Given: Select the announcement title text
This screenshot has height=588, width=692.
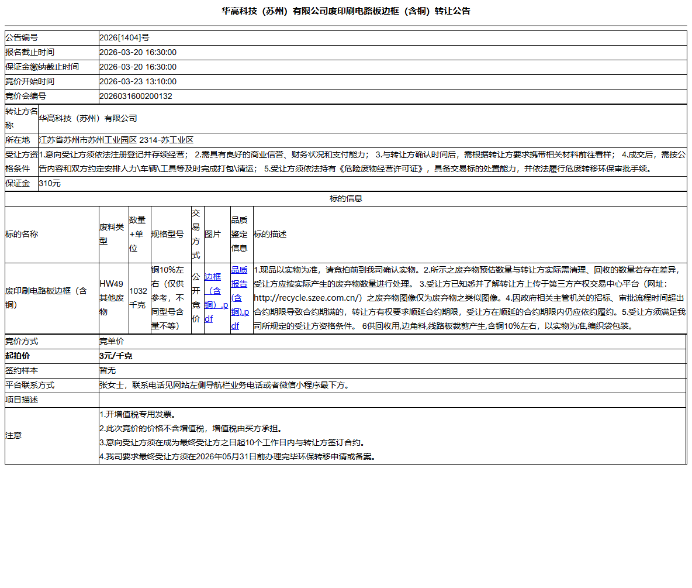Looking at the screenshot, I should [346, 10].
